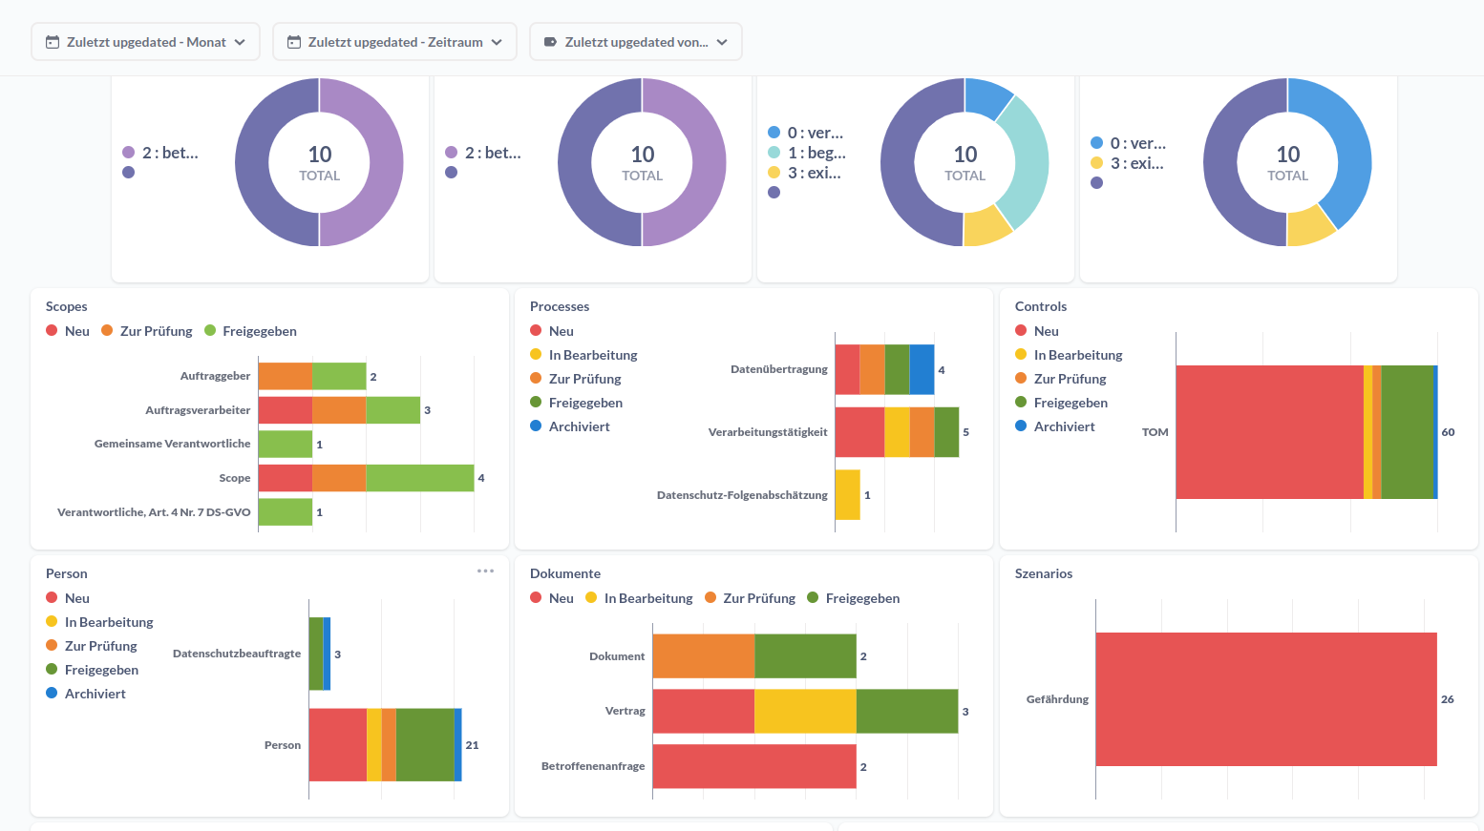Click red Gefährdung bar in Szenarios chart
The height and width of the screenshot is (831, 1484).
coord(1265,699)
